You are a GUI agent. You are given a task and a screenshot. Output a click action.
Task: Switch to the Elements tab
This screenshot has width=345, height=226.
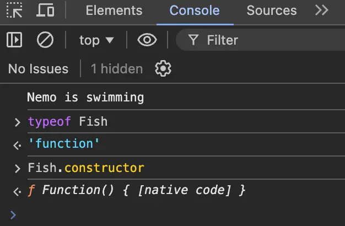pos(114,10)
